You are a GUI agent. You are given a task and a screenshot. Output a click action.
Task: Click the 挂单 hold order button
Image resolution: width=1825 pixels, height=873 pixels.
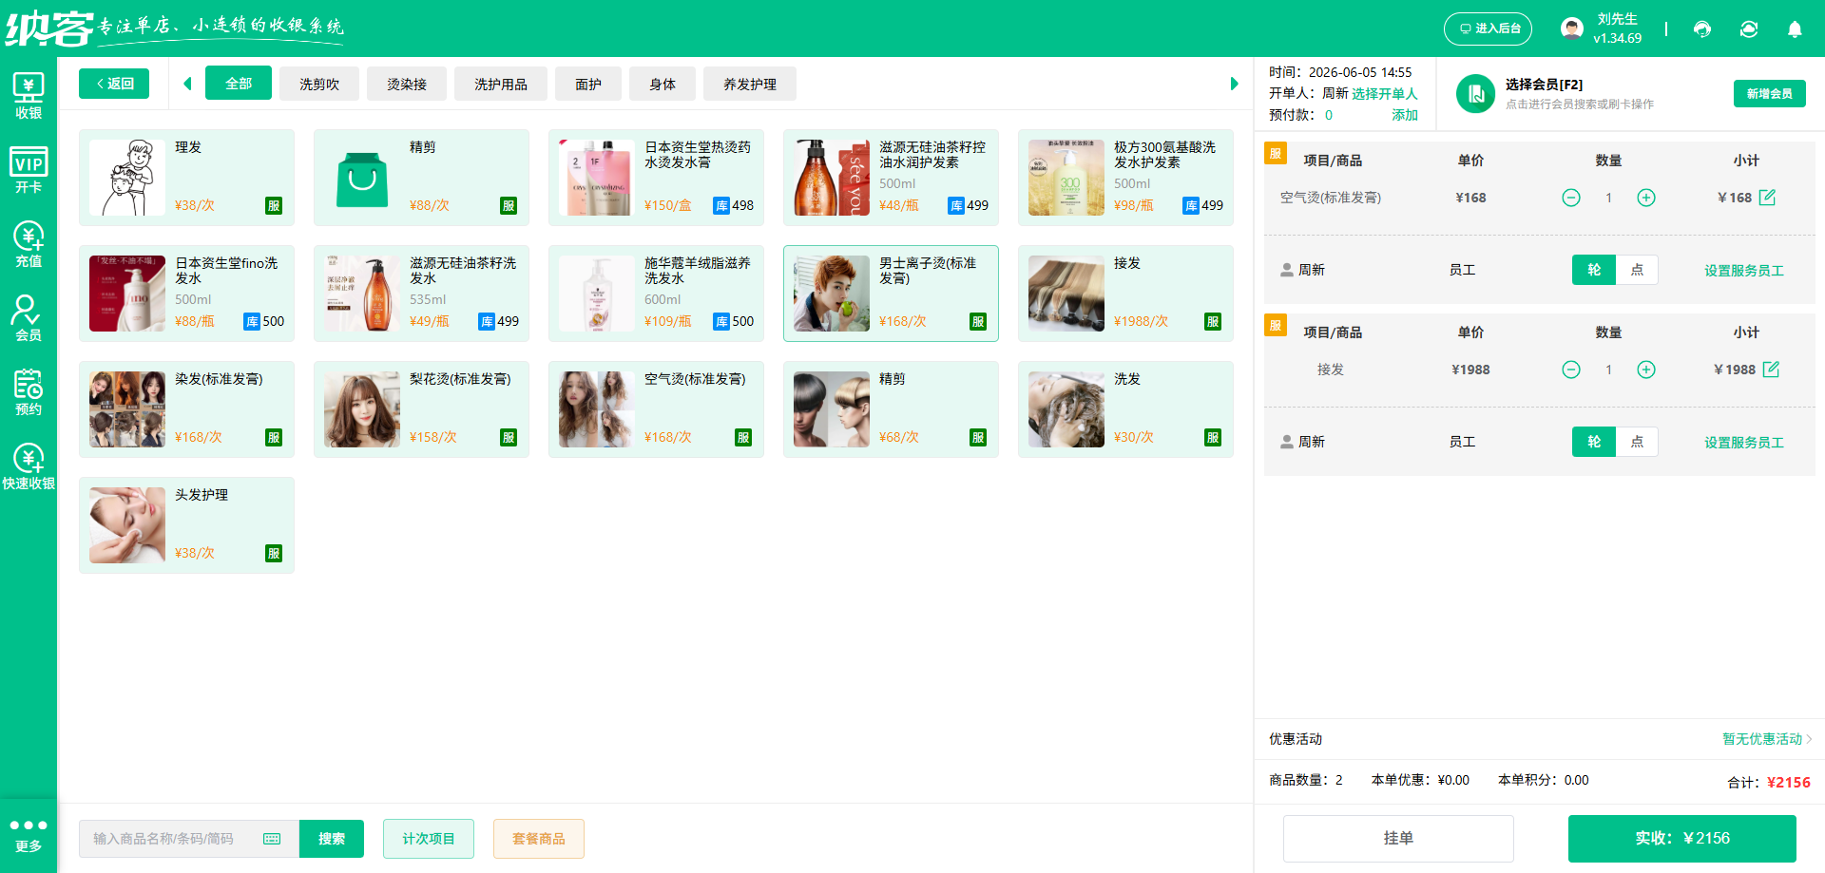pyautogui.click(x=1398, y=838)
